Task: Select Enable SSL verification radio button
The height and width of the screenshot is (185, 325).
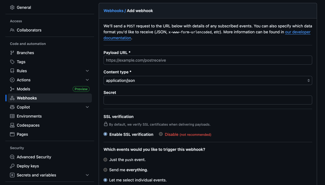Action: coord(105,134)
